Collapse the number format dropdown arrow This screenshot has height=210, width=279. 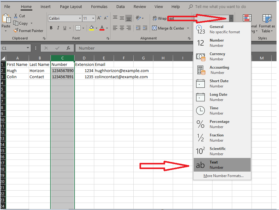click(231, 18)
